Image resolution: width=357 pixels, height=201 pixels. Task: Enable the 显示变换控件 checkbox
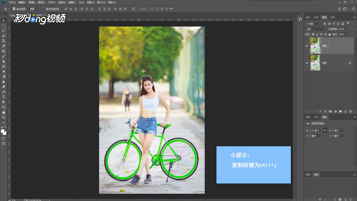[44, 9]
